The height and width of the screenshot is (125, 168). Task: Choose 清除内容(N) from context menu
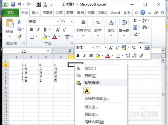point(101,122)
